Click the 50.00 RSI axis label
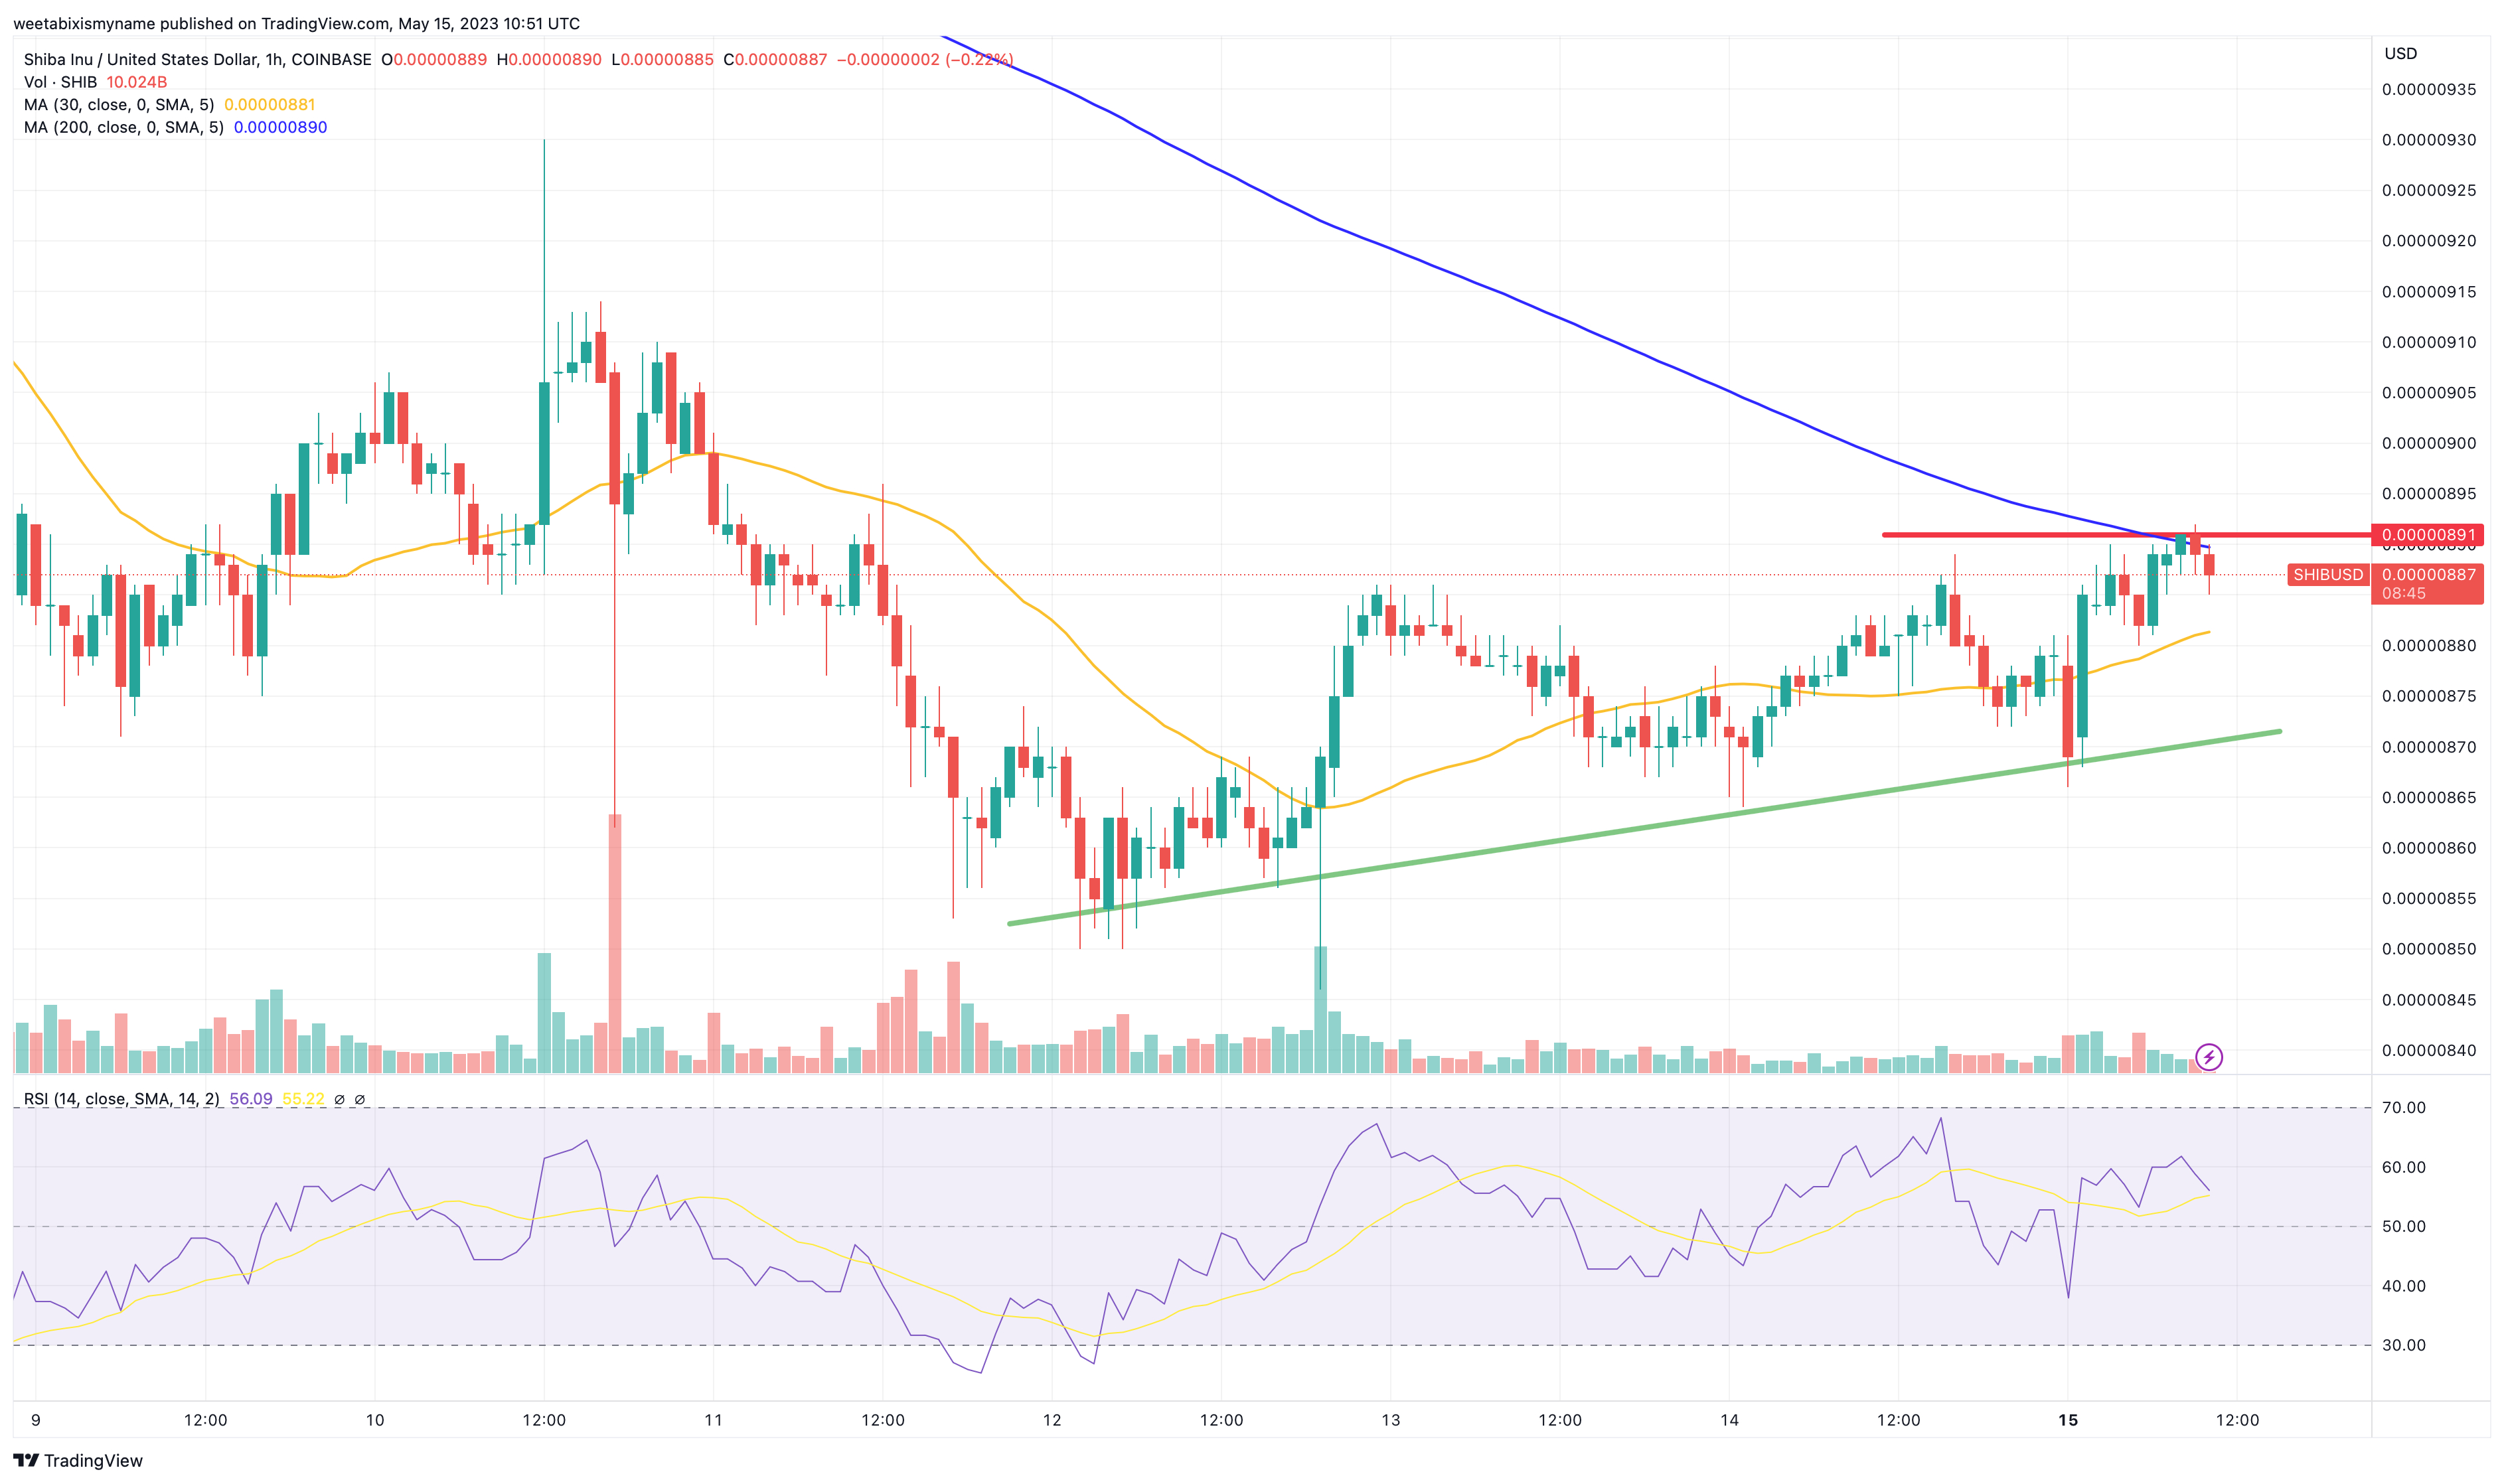2504x1484 pixels. [x=2404, y=1226]
